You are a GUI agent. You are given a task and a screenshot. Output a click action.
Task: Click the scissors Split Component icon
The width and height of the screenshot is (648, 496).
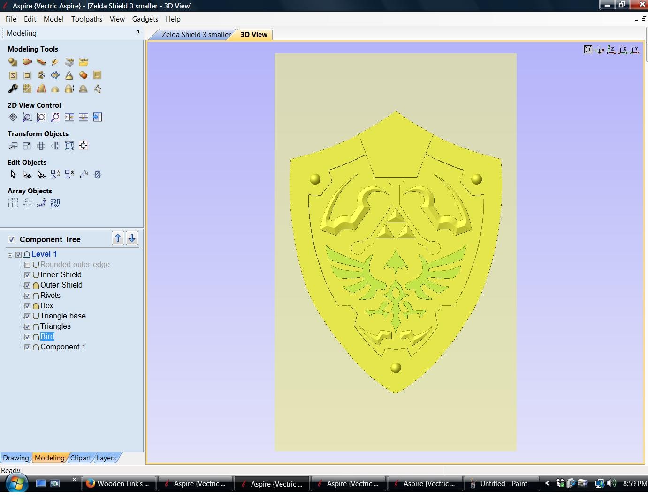[x=41, y=75]
